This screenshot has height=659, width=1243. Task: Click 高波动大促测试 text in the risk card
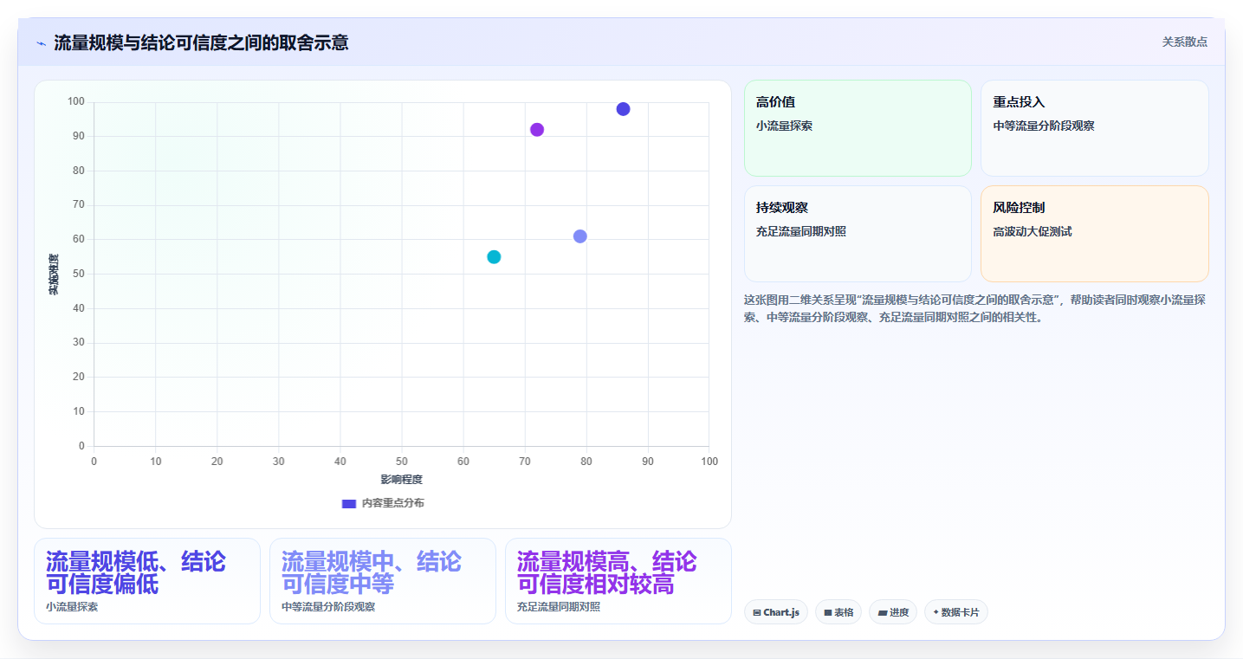(x=1033, y=232)
